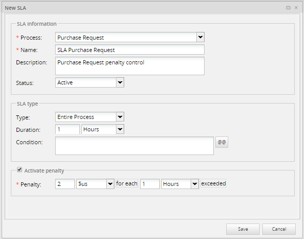Click the Activate penalty label
The height and width of the screenshot is (239, 304).
pos(44,170)
